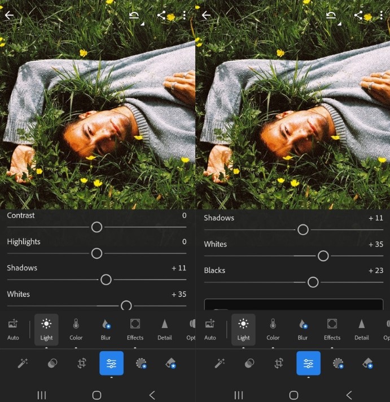Viewport: 390px width, 402px height.
Task: Select the crop and rotate tool, left screen
Action: [x=82, y=363]
